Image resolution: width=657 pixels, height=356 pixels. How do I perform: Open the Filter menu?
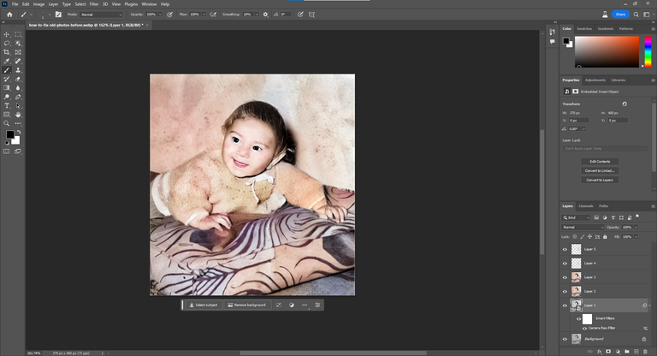click(x=94, y=3)
